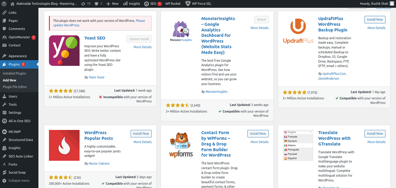Click the Comments bubble icon in sidebar
Image resolution: width=396 pixels, height=188 pixels.
click(x=4, y=29)
